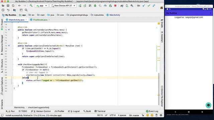This screenshot has height=120, width=214.
Task: Click Attach debugger to Android process icon
Action: tap(110, 6)
